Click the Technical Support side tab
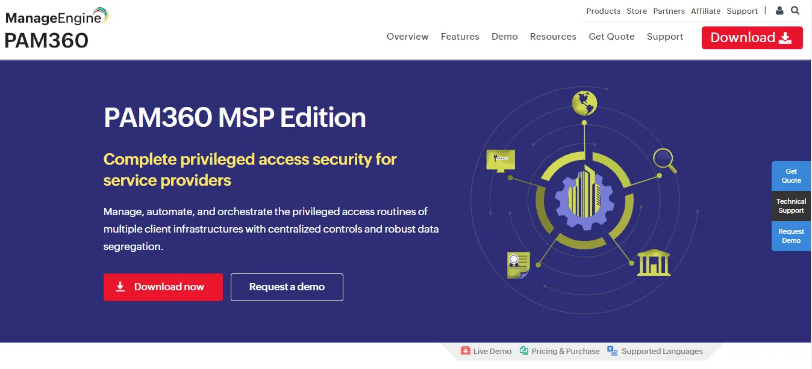The width and height of the screenshot is (812, 369). click(x=792, y=206)
